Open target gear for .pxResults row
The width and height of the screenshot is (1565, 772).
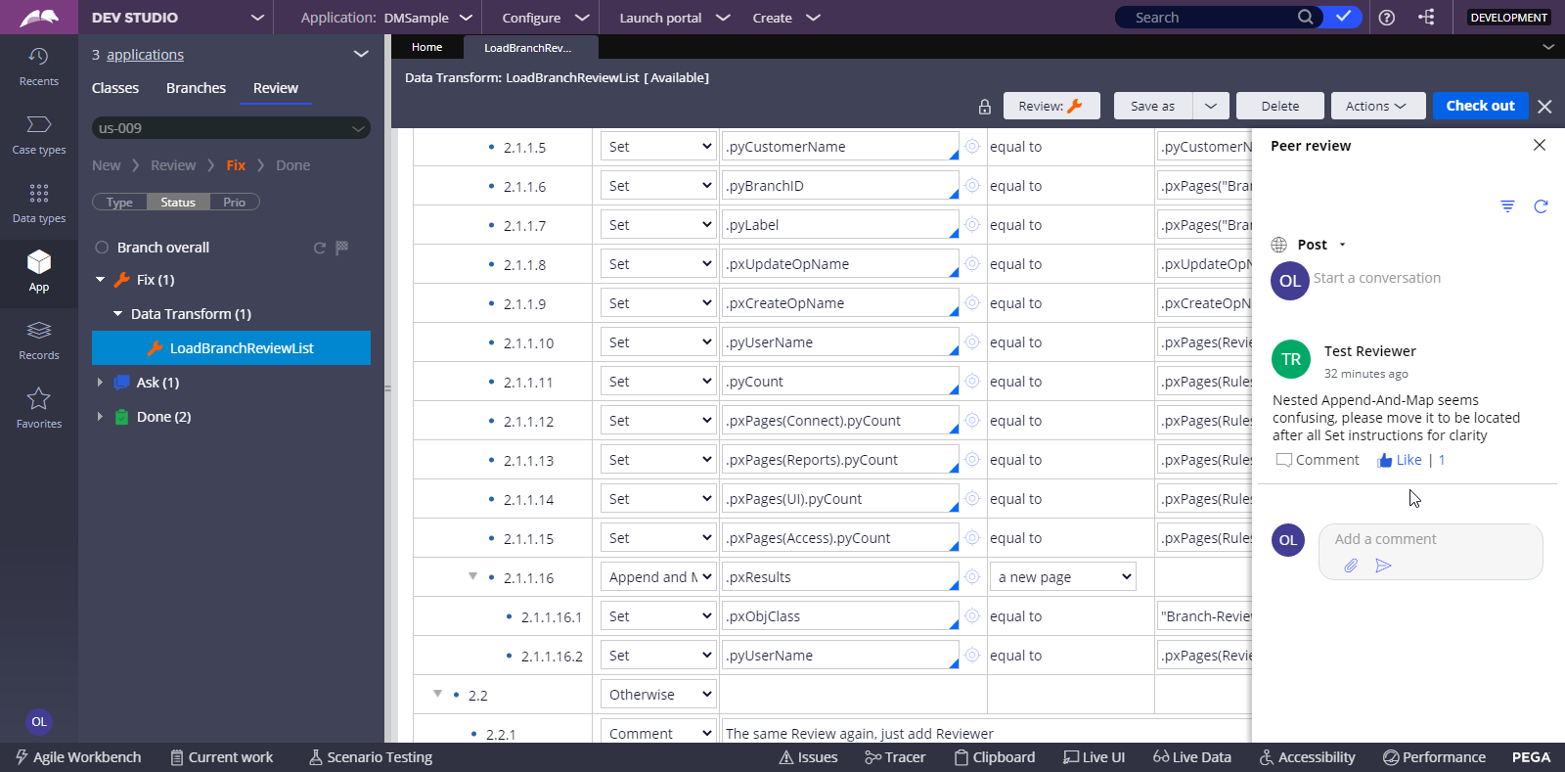[972, 577]
